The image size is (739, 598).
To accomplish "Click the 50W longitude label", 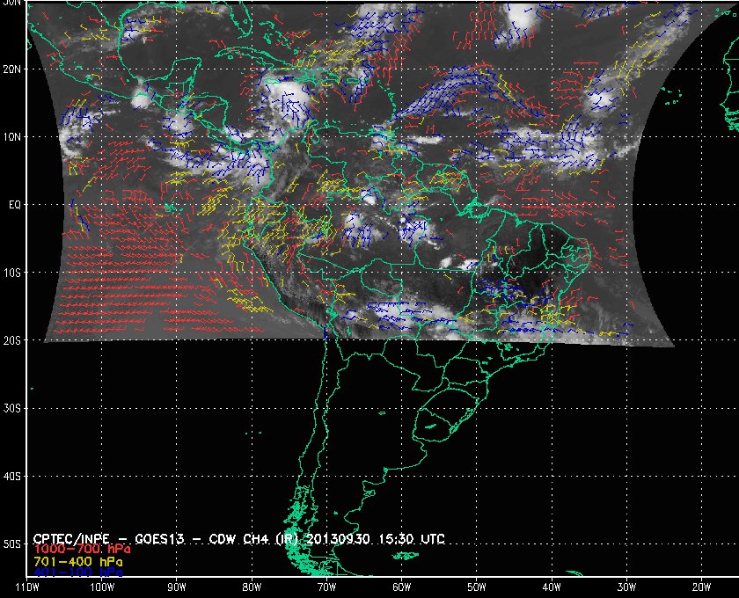I will pyautogui.click(x=477, y=587).
